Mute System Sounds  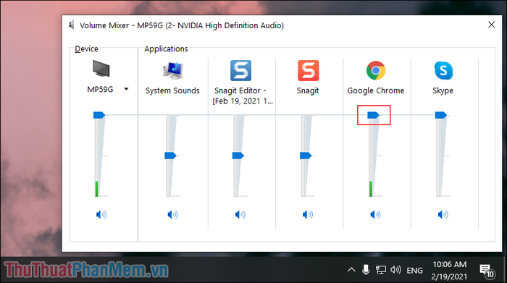172,214
